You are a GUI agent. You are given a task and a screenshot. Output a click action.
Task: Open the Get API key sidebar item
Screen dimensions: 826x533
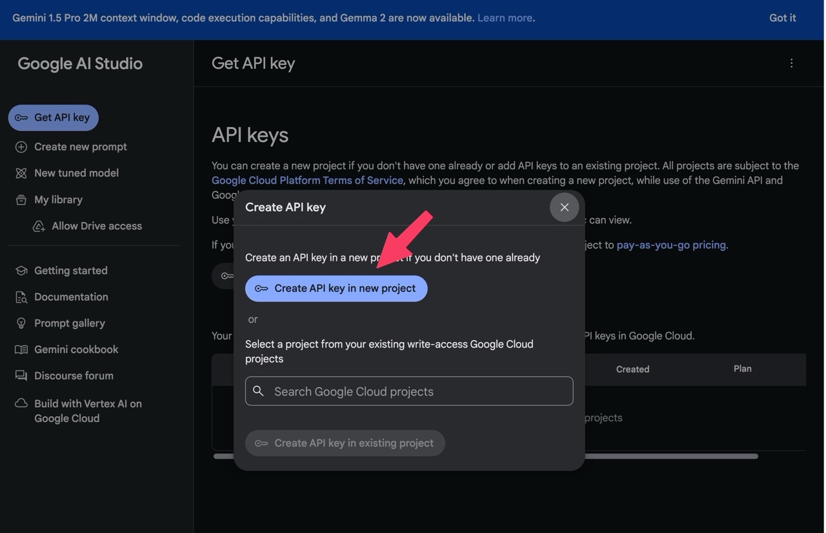(54, 117)
